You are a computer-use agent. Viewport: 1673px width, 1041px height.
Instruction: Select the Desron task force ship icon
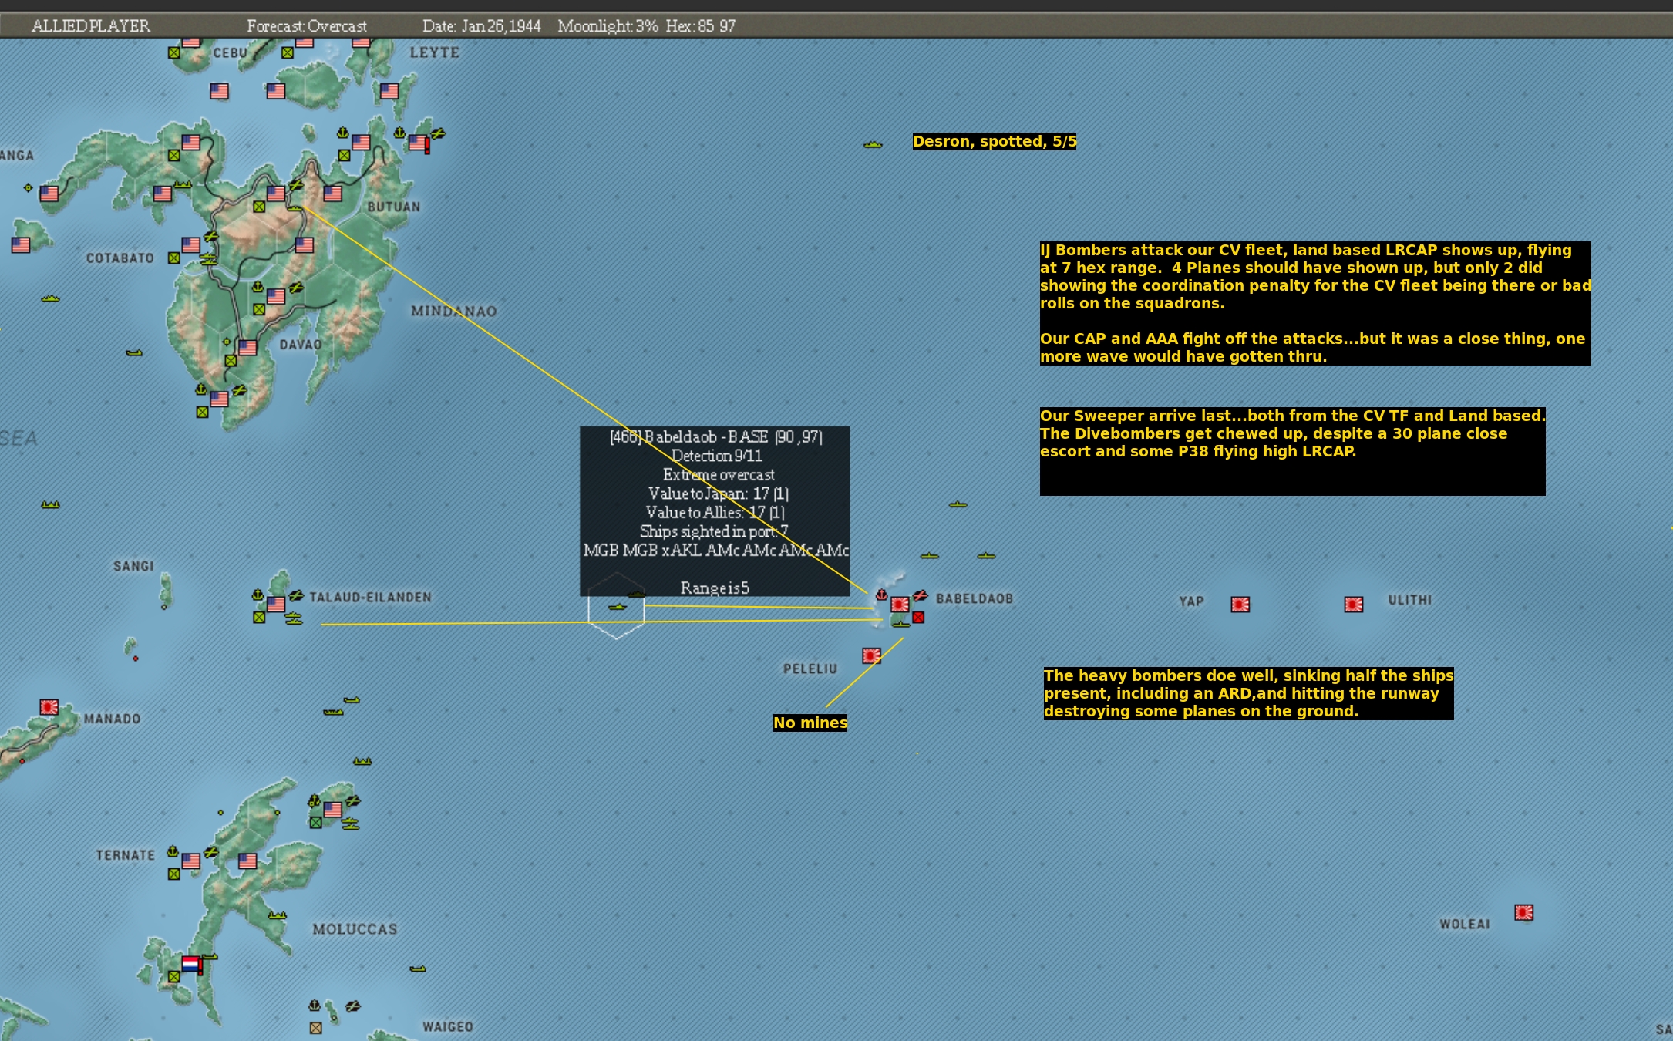872,144
